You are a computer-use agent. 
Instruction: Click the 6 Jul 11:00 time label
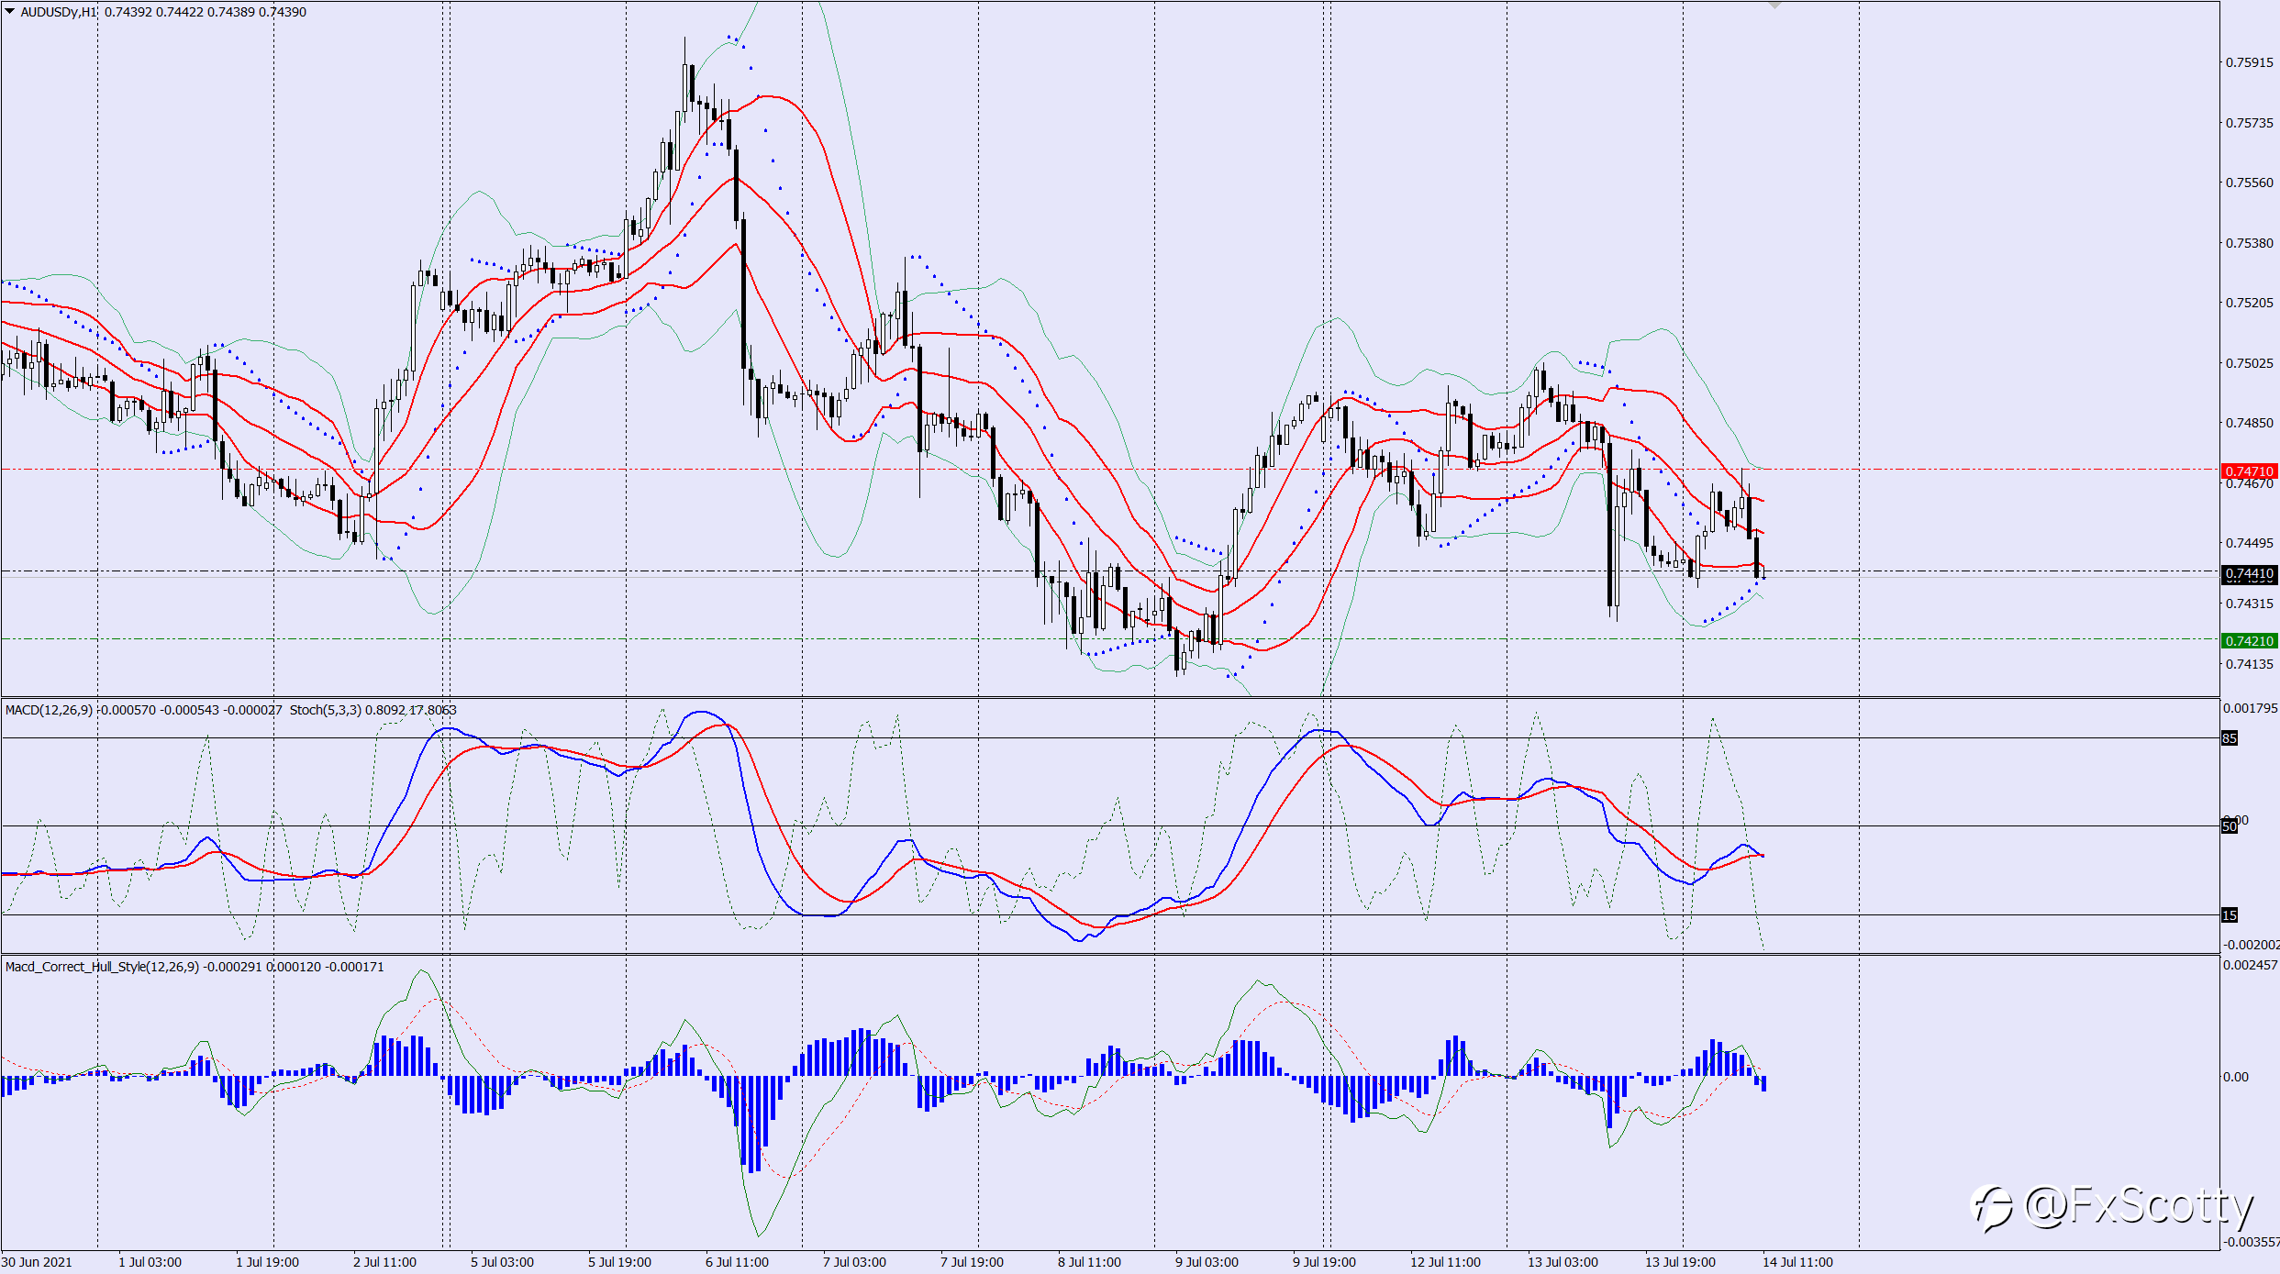(x=738, y=1262)
